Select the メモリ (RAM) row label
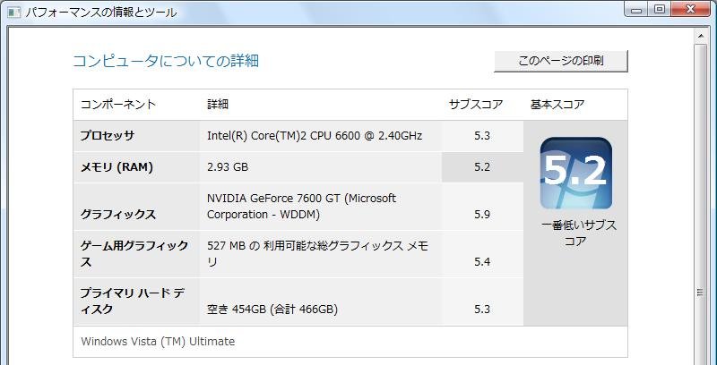The image size is (717, 365). pos(117,167)
